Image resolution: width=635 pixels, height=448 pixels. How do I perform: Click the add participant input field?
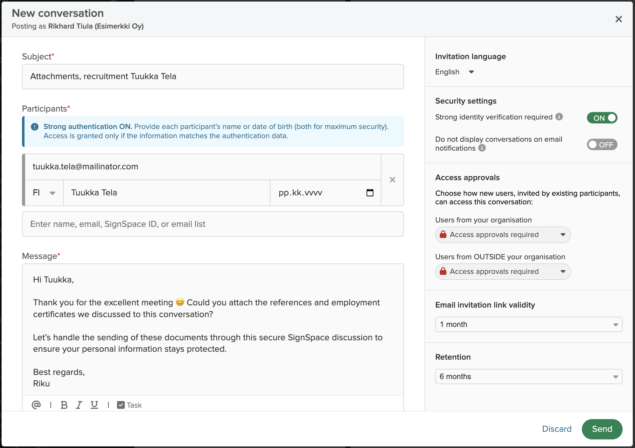[213, 224]
